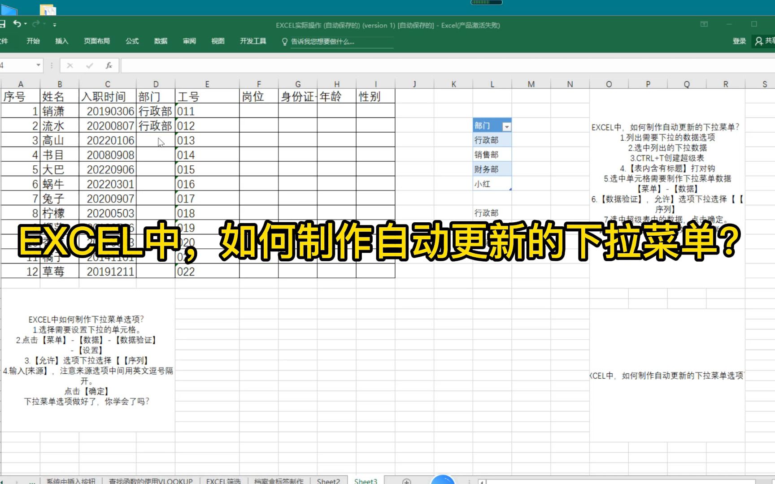Click the share person icon 共享
Image resolution: width=775 pixels, height=484 pixels.
click(x=759, y=41)
